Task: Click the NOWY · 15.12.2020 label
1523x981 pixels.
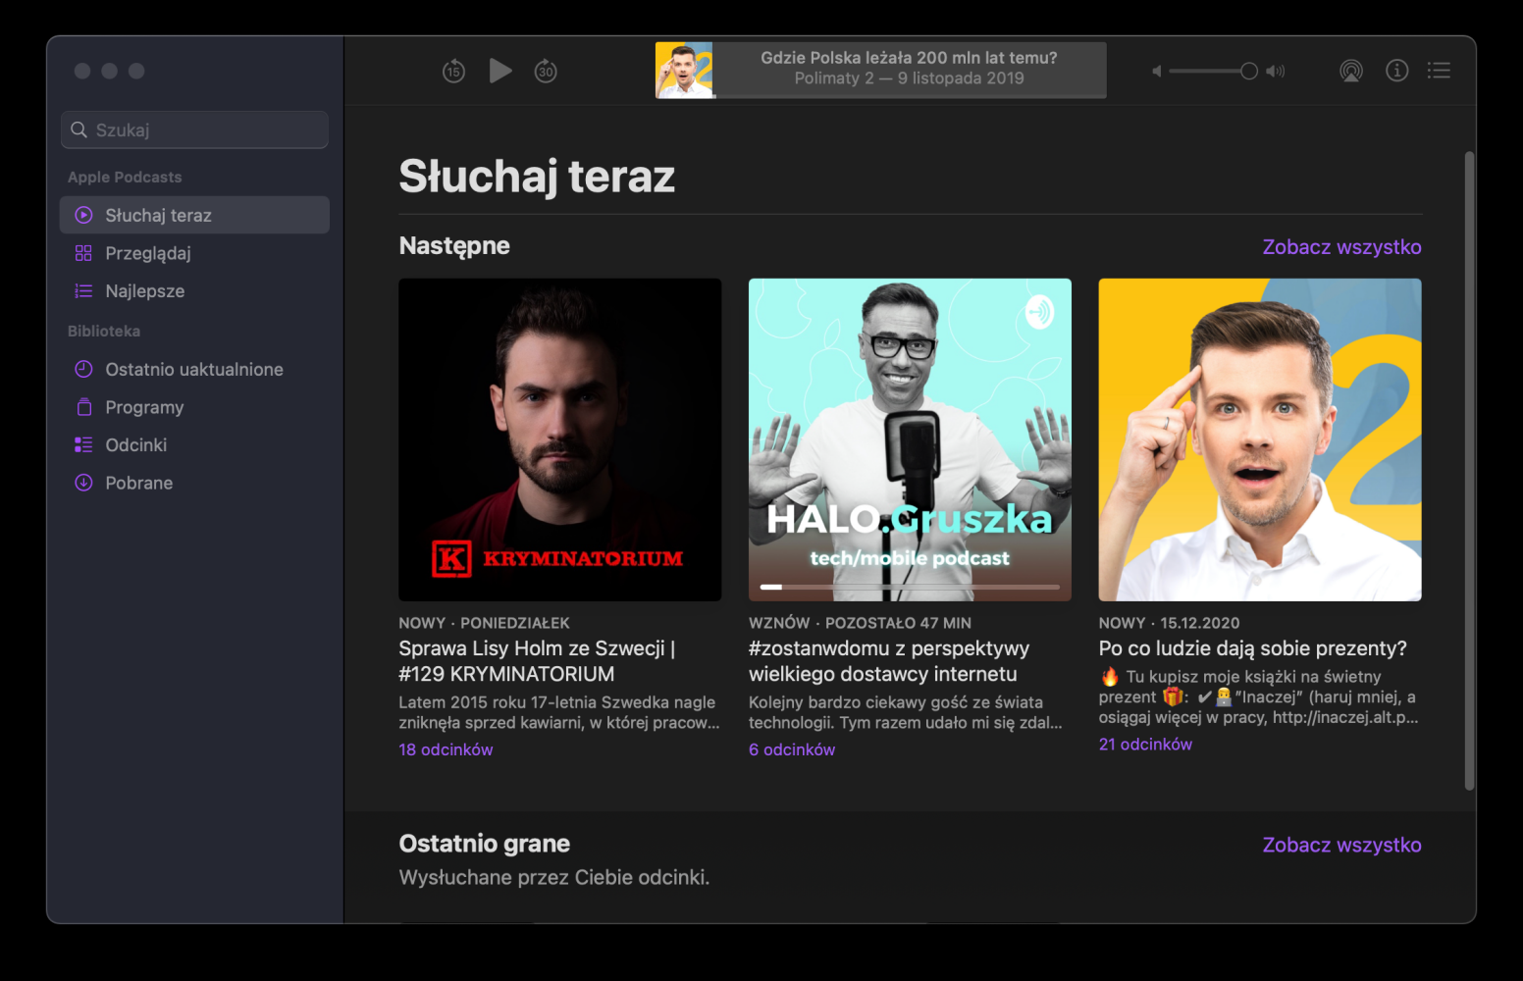Action: point(1169,623)
